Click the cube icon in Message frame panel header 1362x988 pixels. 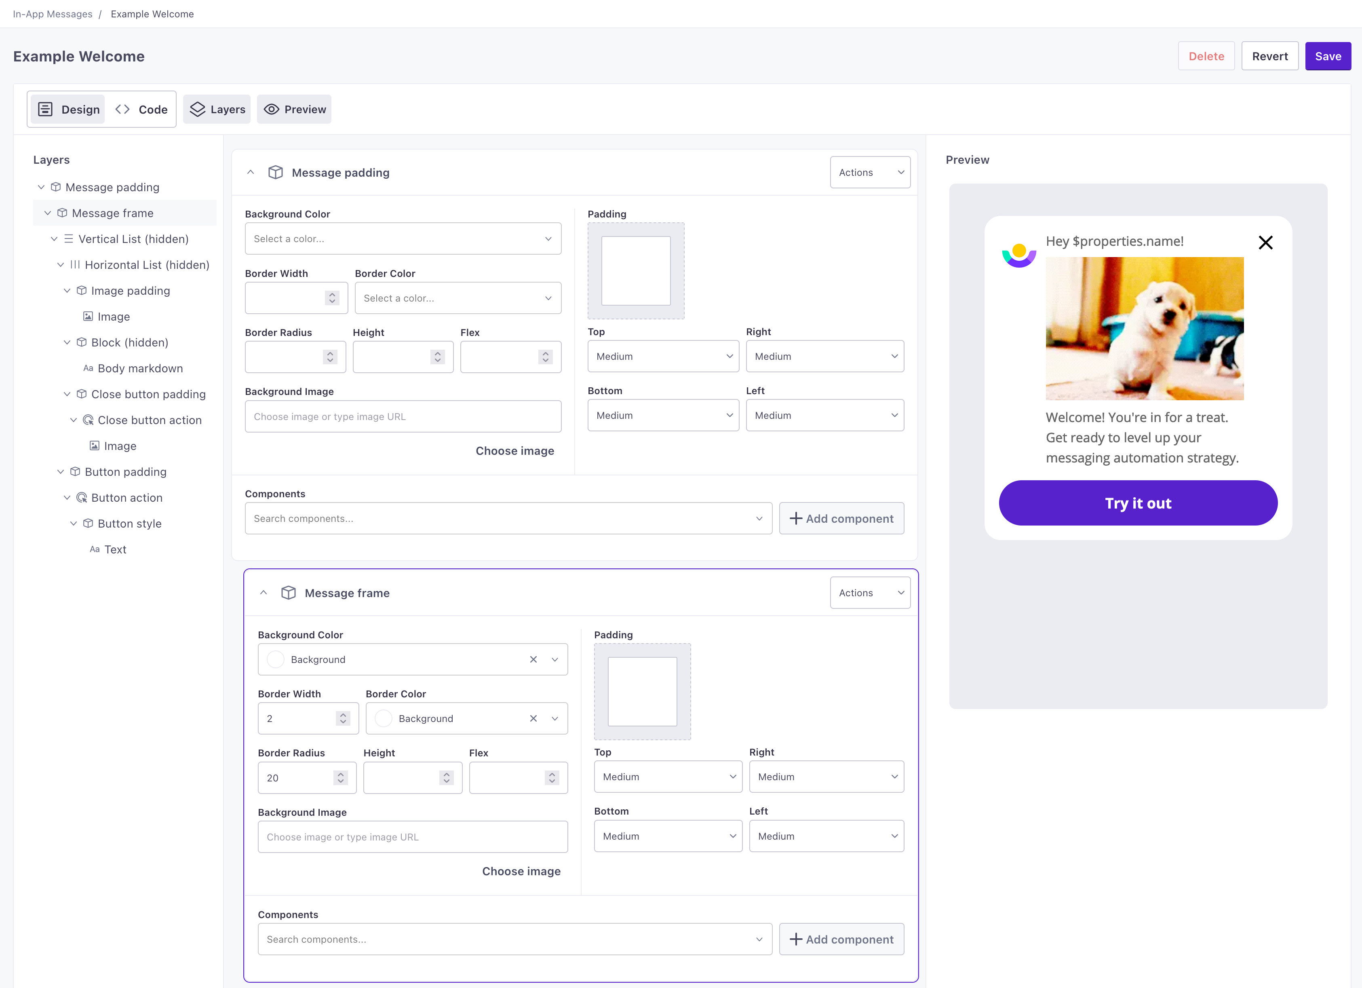(288, 593)
